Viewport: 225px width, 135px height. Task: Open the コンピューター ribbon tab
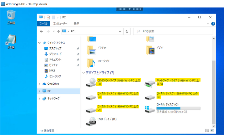point(60,24)
